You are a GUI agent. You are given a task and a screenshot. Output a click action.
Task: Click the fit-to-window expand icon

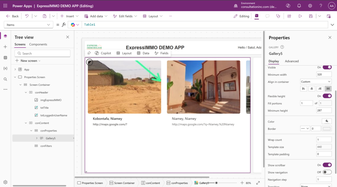click(x=258, y=183)
